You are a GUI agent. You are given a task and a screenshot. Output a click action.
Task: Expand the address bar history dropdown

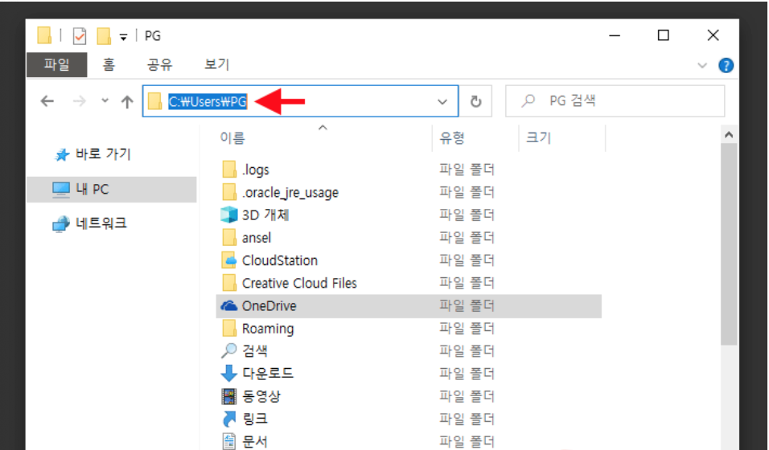click(x=442, y=101)
